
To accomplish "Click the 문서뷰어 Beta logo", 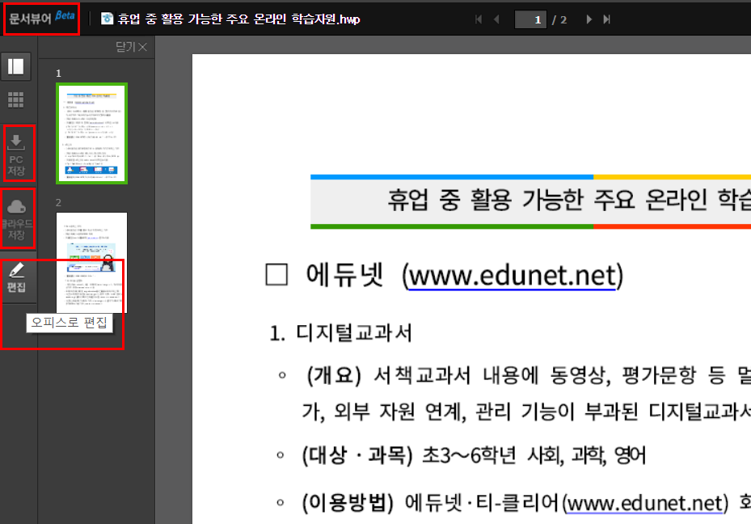I will (x=42, y=19).
